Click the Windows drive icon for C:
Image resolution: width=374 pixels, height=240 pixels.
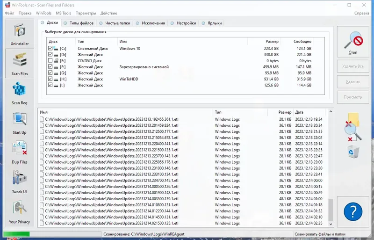click(56, 49)
